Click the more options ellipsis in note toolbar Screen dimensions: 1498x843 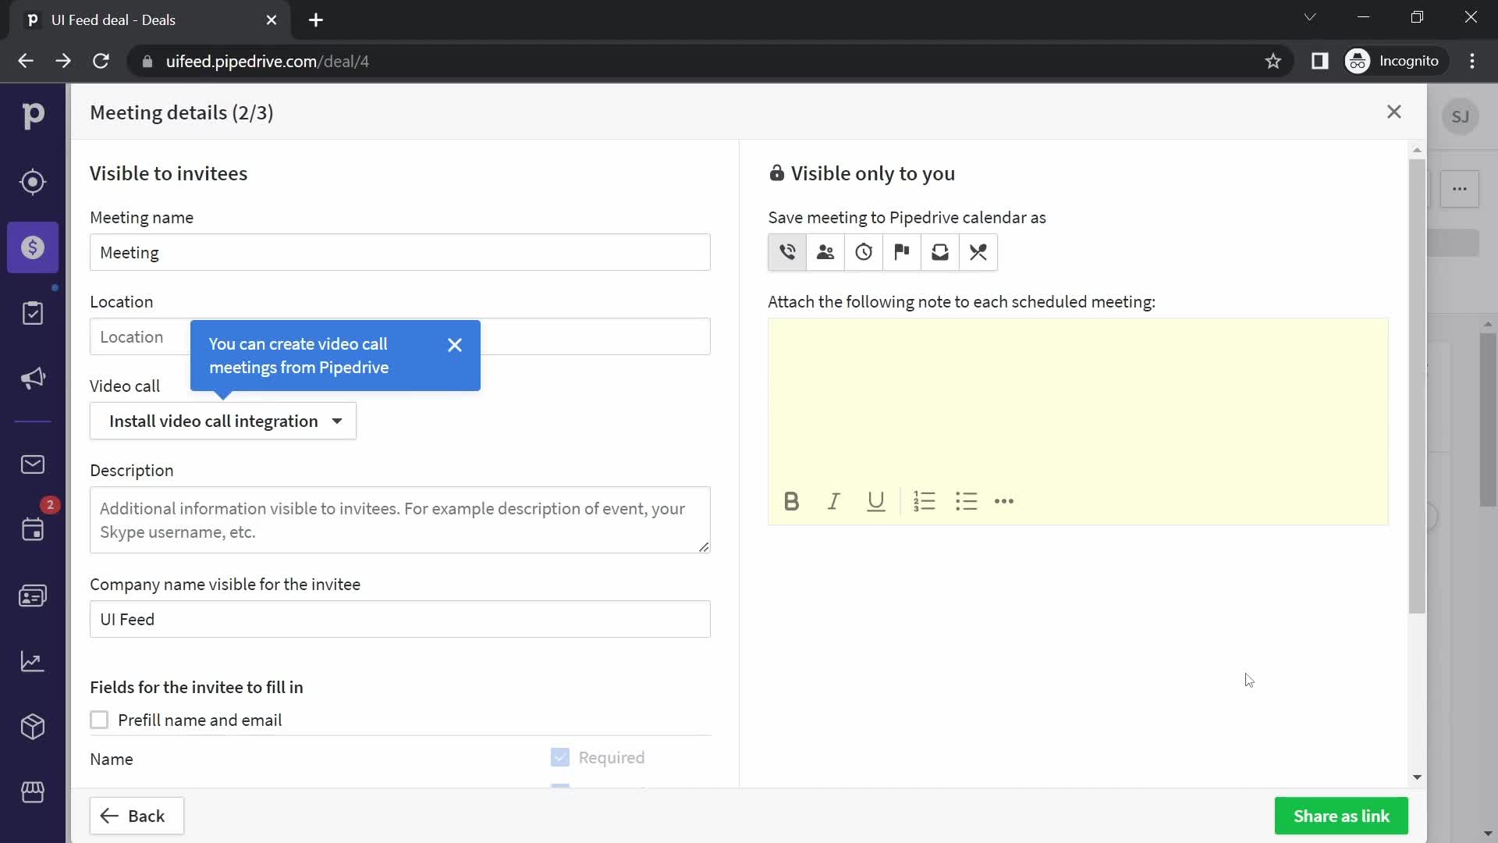pyautogui.click(x=1003, y=501)
